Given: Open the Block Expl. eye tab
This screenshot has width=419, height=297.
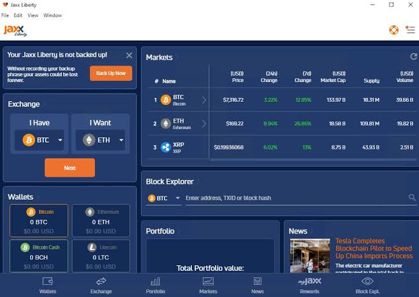Looking at the screenshot, I should click(367, 286).
